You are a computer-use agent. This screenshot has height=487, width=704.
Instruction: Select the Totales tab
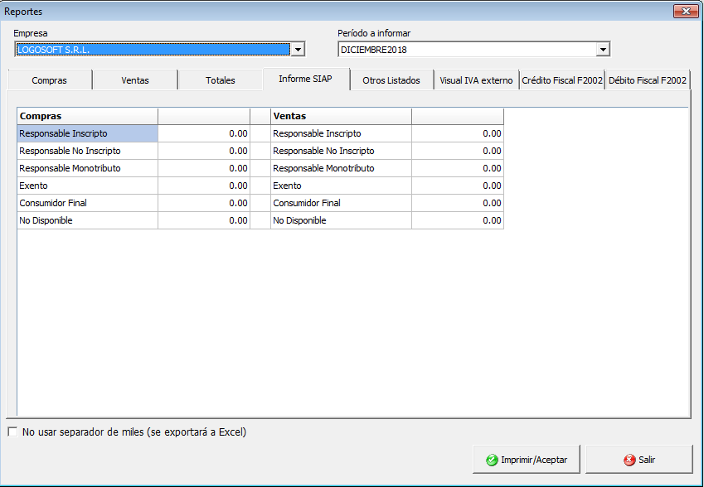tap(221, 80)
